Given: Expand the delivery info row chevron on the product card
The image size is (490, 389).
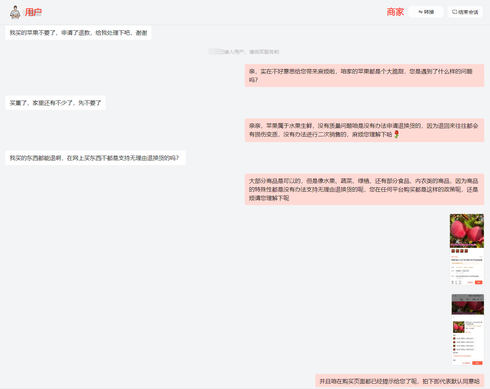Looking at the screenshot, I should click(x=482, y=267).
